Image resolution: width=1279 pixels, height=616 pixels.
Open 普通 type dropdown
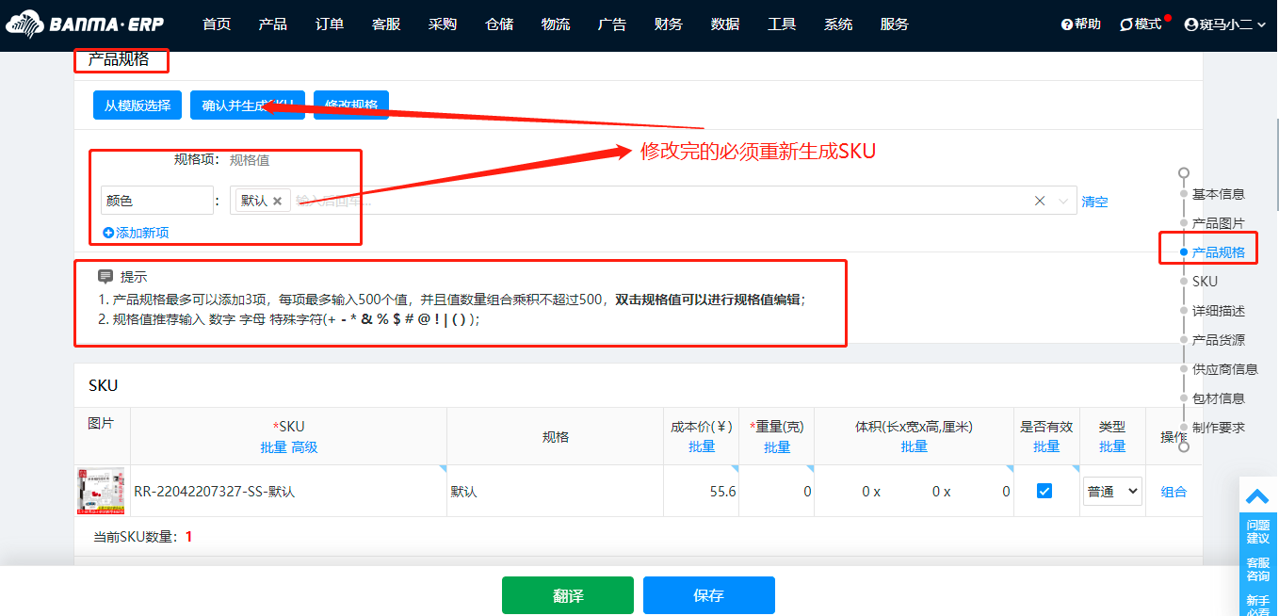pos(1112,491)
